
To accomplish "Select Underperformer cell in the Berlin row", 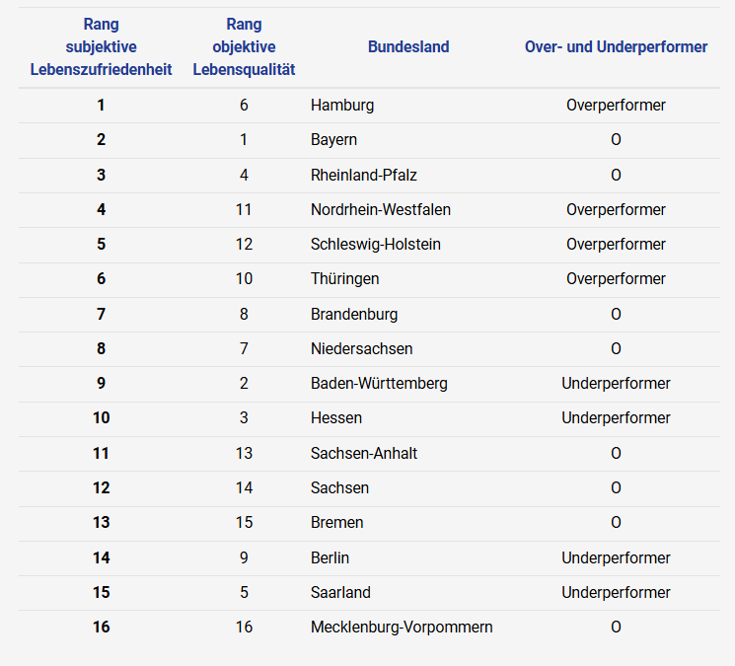I will coord(616,558).
